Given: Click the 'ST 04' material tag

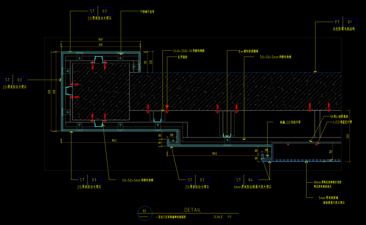Looking at the screenshot, I should tap(246, 180).
